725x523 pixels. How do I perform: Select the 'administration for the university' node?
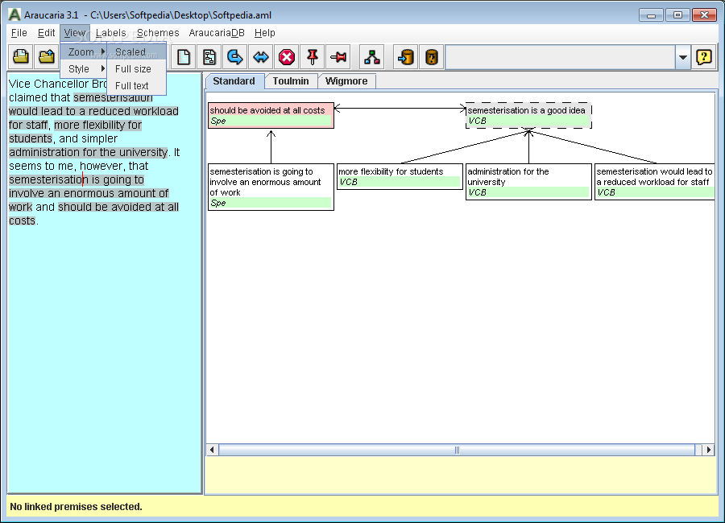(x=528, y=182)
